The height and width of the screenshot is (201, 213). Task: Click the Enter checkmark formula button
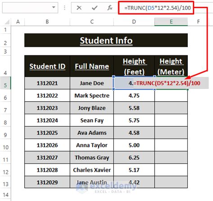[x=94, y=8]
